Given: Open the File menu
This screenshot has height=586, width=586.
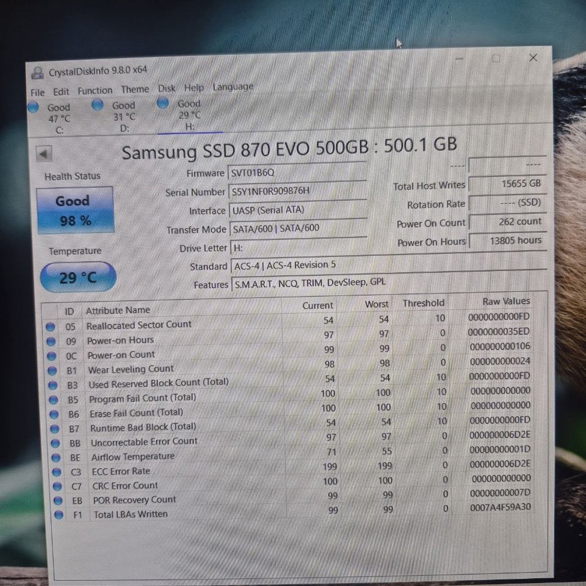Looking at the screenshot, I should (37, 92).
